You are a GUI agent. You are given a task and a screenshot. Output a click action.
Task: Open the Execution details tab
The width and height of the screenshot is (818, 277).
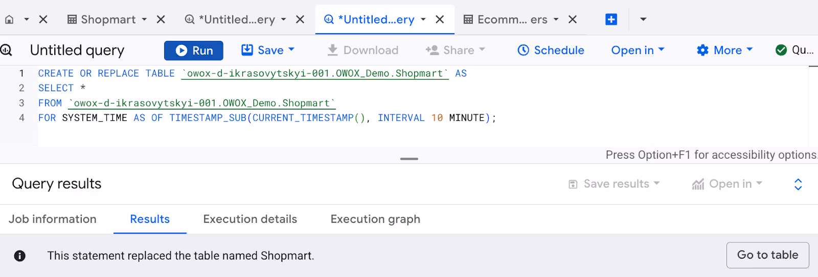[250, 219]
